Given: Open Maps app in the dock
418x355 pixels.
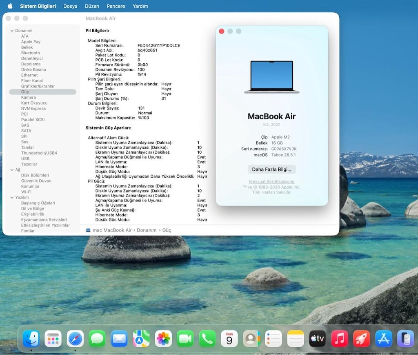Looking at the screenshot, I should pos(141,339).
